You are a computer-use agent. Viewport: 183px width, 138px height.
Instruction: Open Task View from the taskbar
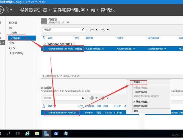pyautogui.click(x=18, y=133)
